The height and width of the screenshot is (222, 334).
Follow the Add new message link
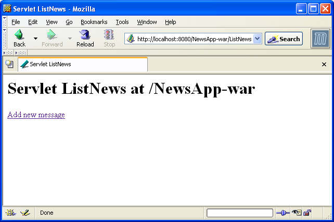[x=36, y=115]
